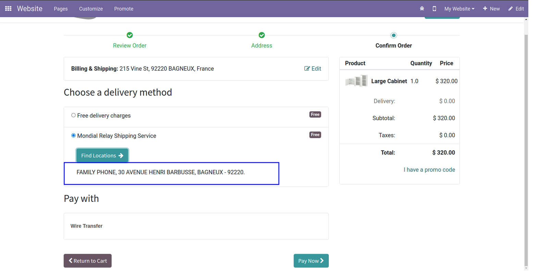Click the Pay Now button
This screenshot has width=548, height=277.
click(x=311, y=261)
